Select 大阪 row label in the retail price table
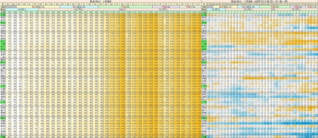The width and height of the screenshot is (318, 138). click(x=3, y=86)
